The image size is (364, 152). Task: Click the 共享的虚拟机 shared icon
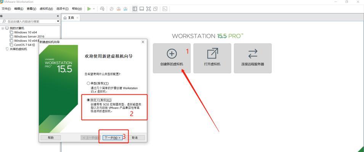click(x=7, y=49)
